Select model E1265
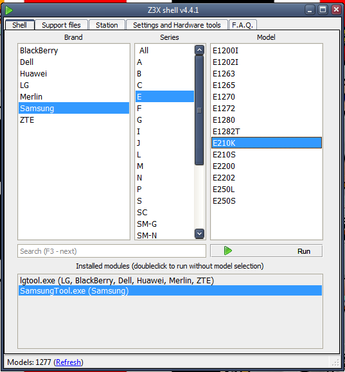This screenshot has width=345, height=372. [x=267, y=85]
